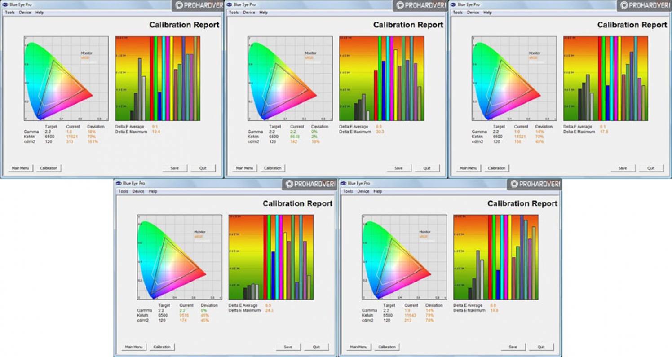The height and width of the screenshot is (357, 672).
Task: Click the CIE gamut diagram in 213 cd/m2 report
Action: tap(404, 257)
